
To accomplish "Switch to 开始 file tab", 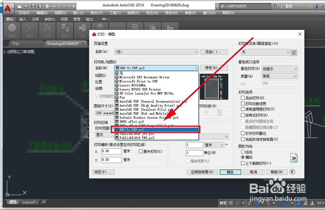I will pyautogui.click(x=15, y=44).
